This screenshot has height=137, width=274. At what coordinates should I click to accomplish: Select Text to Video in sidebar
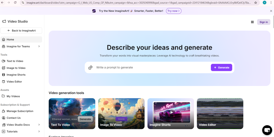[x=15, y=61]
